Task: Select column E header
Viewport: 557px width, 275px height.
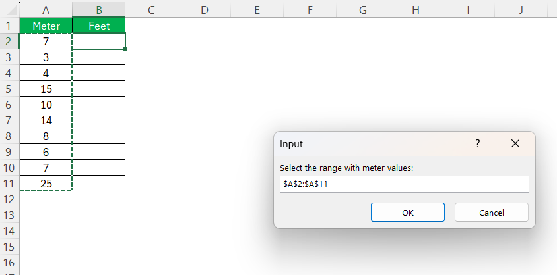Action: [x=257, y=10]
